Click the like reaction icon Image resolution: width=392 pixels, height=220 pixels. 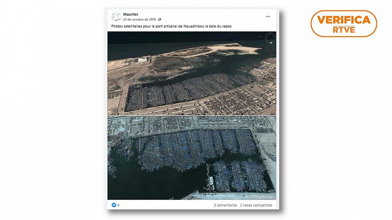pyautogui.click(x=114, y=205)
